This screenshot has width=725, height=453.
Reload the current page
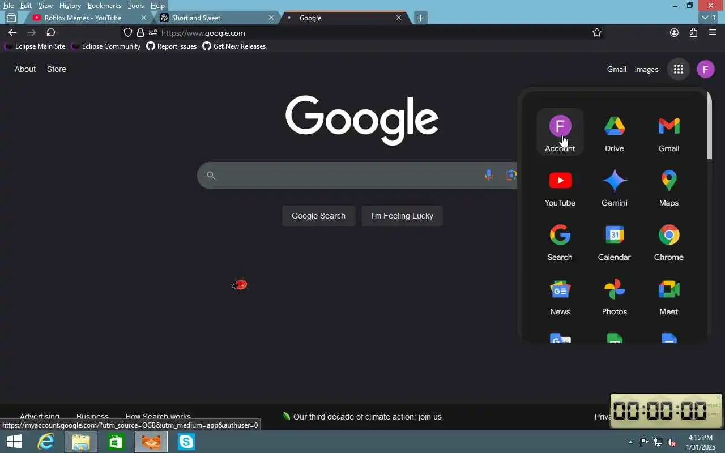pyautogui.click(x=50, y=33)
